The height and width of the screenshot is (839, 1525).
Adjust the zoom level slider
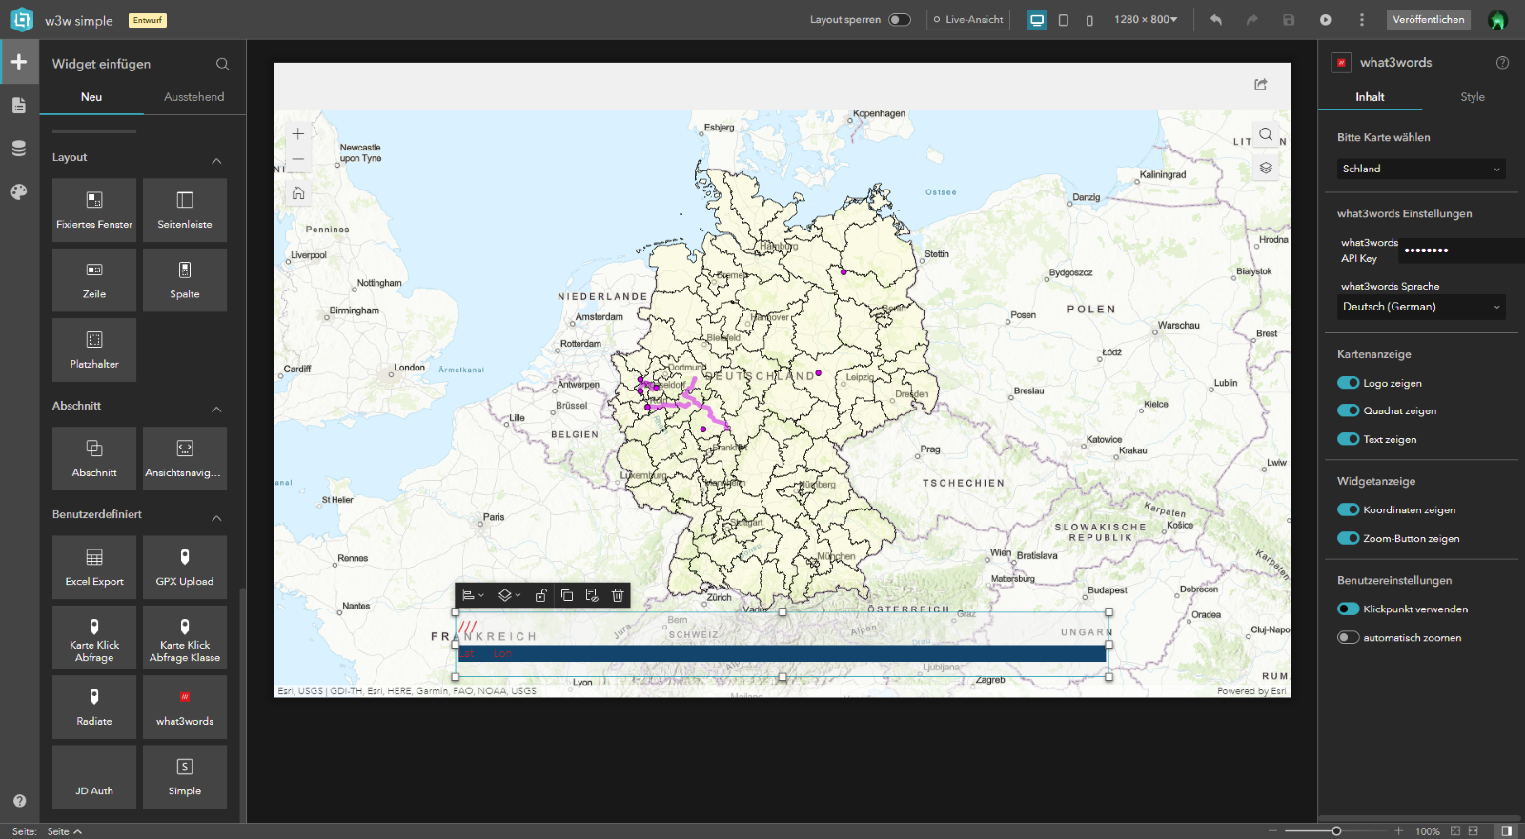click(1336, 831)
